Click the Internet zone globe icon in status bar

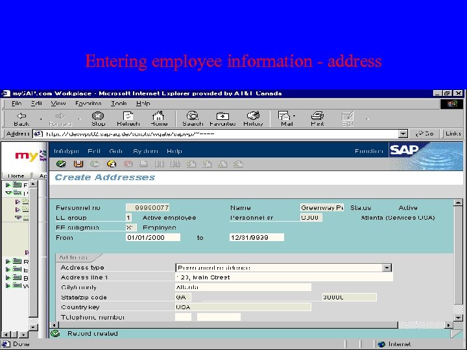coord(381,344)
